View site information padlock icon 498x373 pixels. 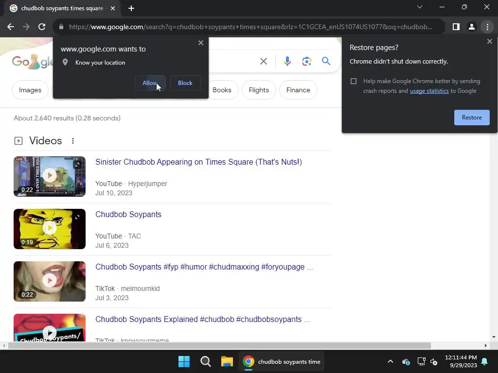pyautogui.click(x=61, y=27)
